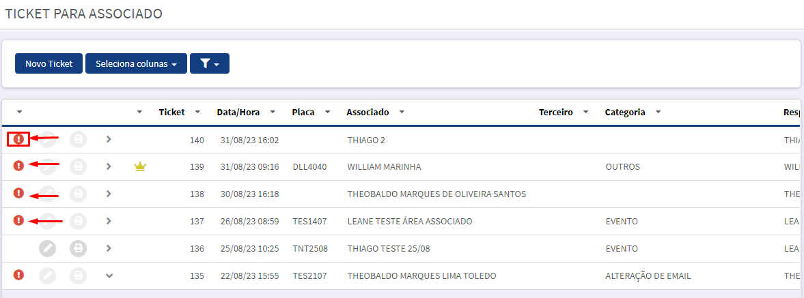Click the edit pencil icon on ticket 135
Screen dimensions: 804x298
point(47,275)
